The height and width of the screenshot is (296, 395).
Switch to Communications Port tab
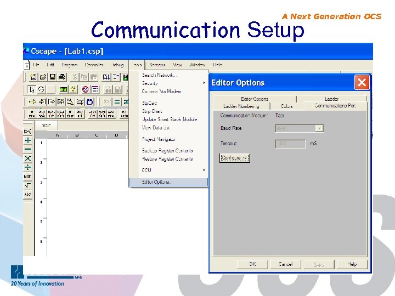[335, 106]
